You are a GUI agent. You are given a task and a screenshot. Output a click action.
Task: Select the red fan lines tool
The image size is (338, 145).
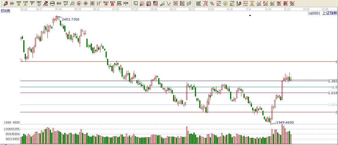click(142, 3)
